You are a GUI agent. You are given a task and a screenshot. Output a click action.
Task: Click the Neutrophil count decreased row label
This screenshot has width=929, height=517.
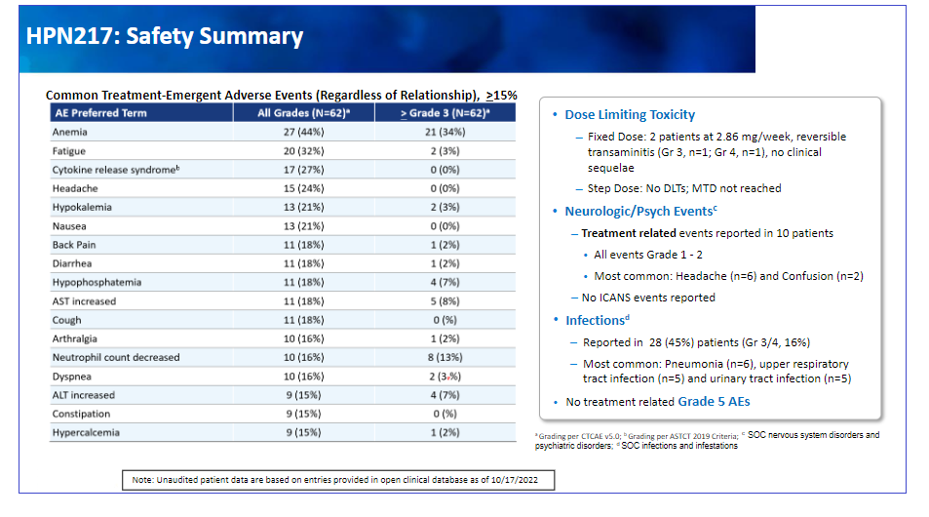coord(116,358)
